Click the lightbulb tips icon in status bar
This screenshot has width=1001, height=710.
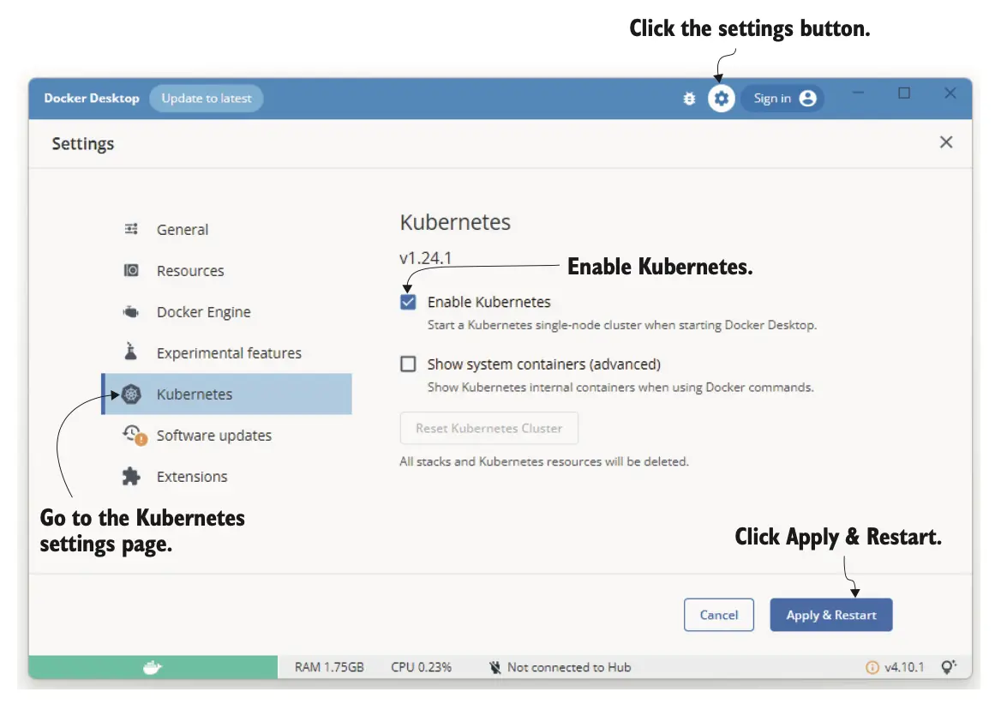[949, 667]
